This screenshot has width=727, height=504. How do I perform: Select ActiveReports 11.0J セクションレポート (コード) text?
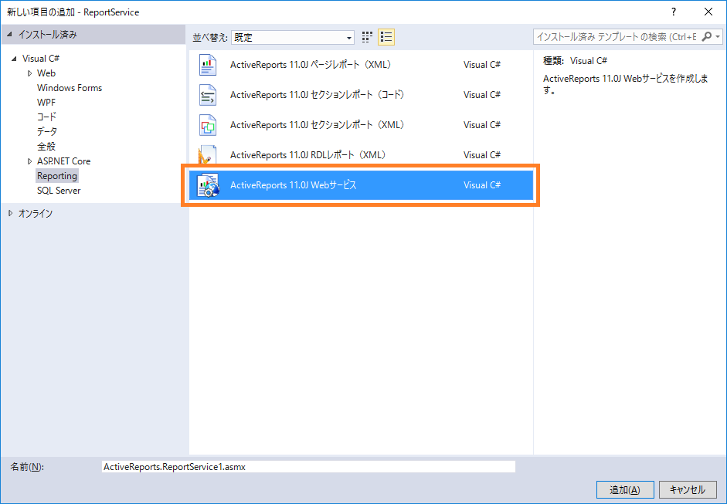tap(318, 95)
